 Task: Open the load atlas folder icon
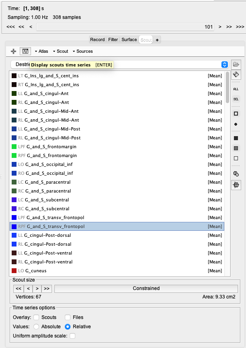pos(236,64)
